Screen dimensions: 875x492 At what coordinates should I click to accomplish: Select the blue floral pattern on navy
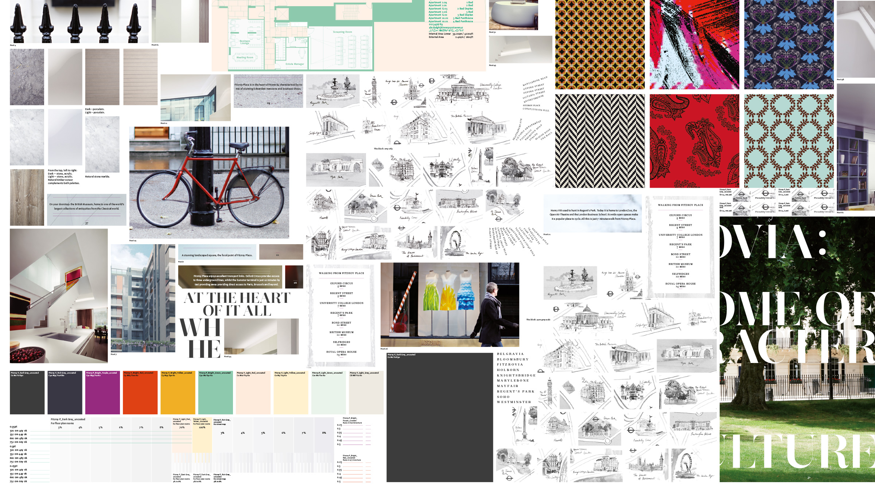click(x=789, y=44)
